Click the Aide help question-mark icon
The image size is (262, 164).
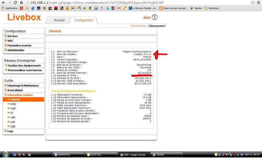[154, 17]
